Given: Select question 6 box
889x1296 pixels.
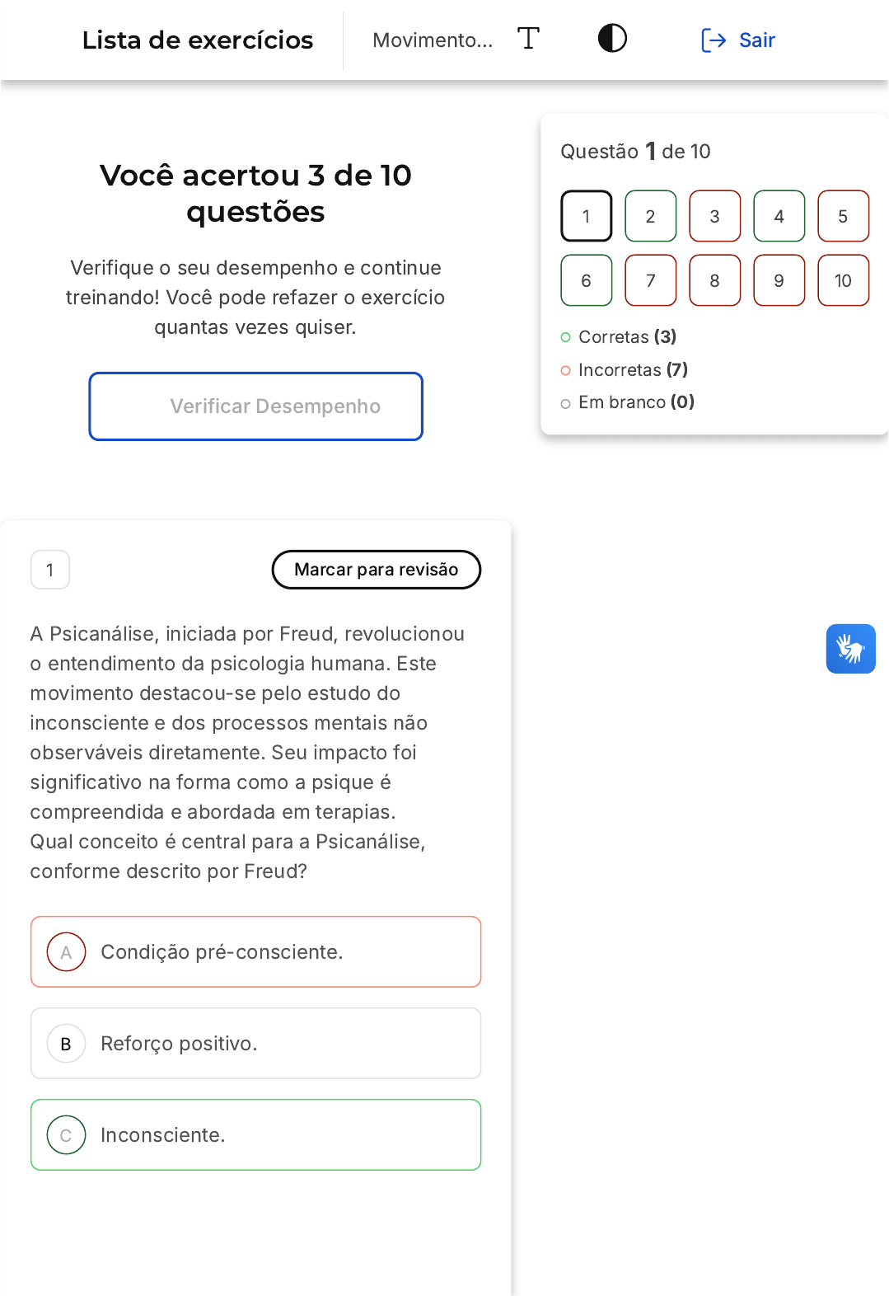Looking at the screenshot, I should click(x=586, y=280).
